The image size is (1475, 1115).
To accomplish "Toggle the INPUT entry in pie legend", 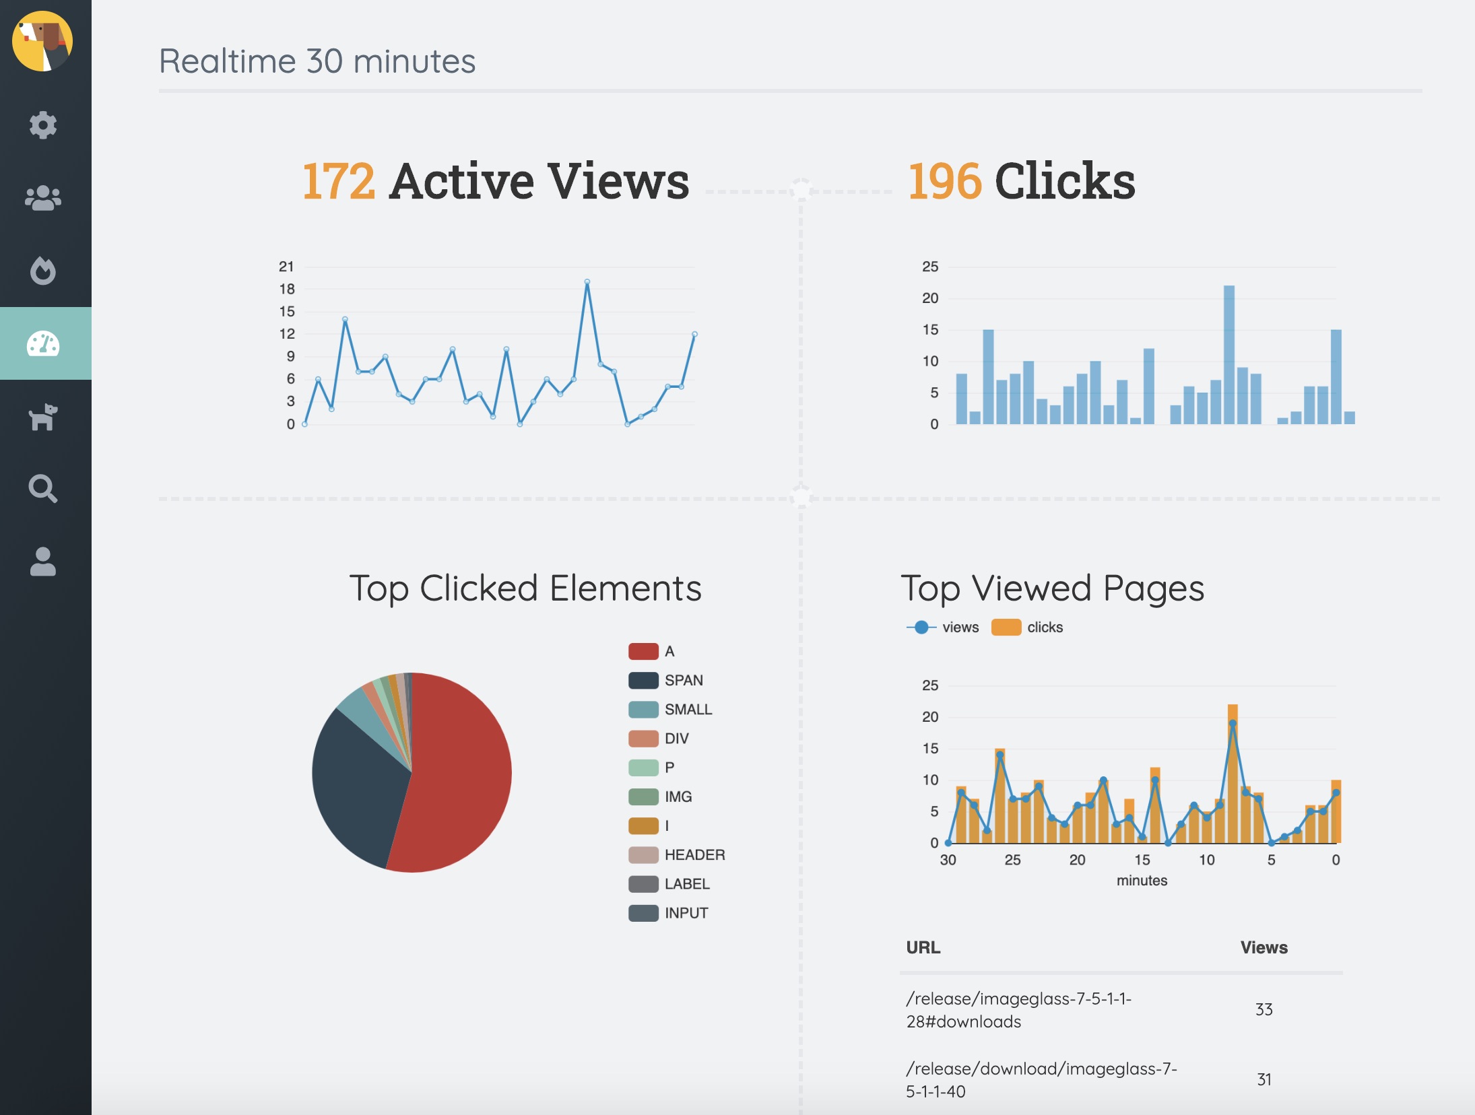I will [x=643, y=913].
